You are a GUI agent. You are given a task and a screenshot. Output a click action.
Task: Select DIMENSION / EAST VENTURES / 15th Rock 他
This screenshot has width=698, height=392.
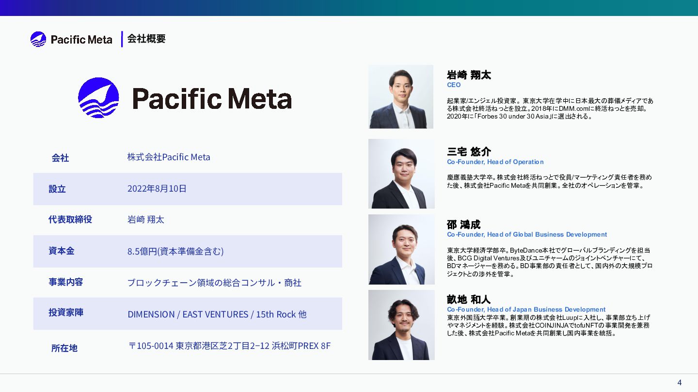[x=217, y=314]
